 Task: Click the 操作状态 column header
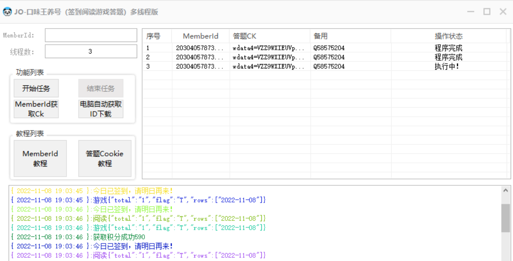point(448,36)
